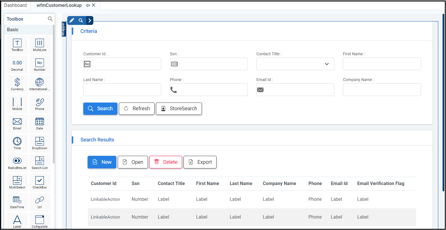Select the Url control in Toolbox
The width and height of the screenshot is (446, 230).
click(x=40, y=202)
